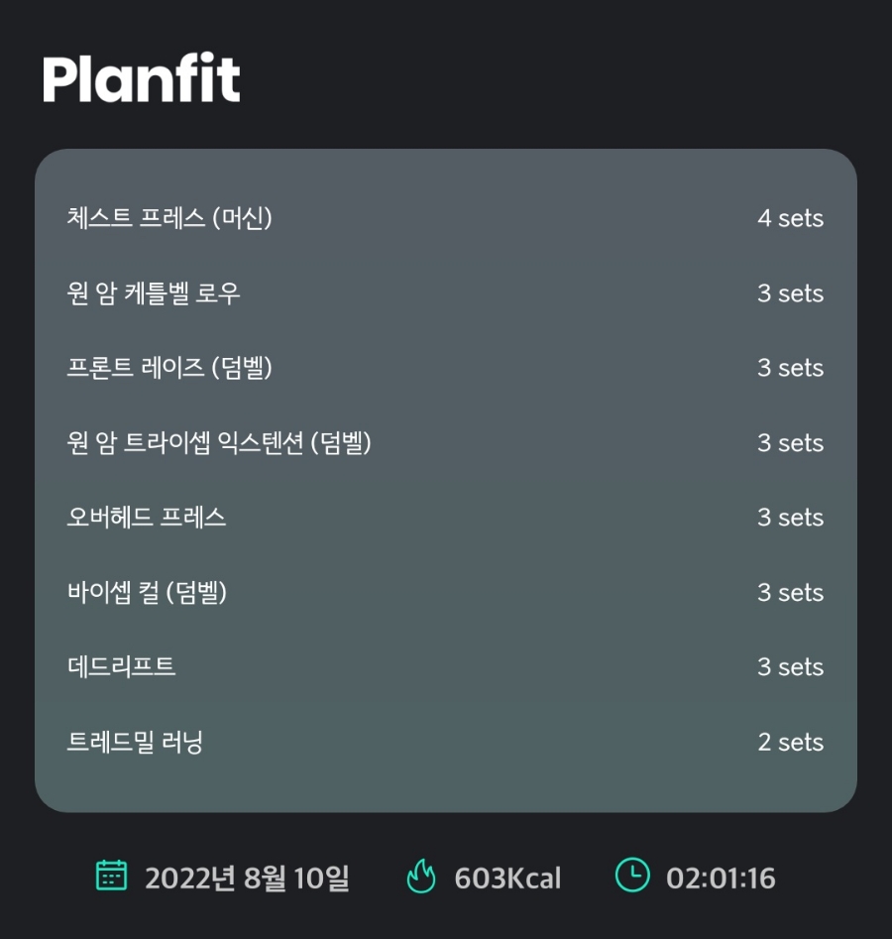This screenshot has height=939, width=892.
Task: Click the workout date 2022년 8월 10일
Action: click(247, 879)
